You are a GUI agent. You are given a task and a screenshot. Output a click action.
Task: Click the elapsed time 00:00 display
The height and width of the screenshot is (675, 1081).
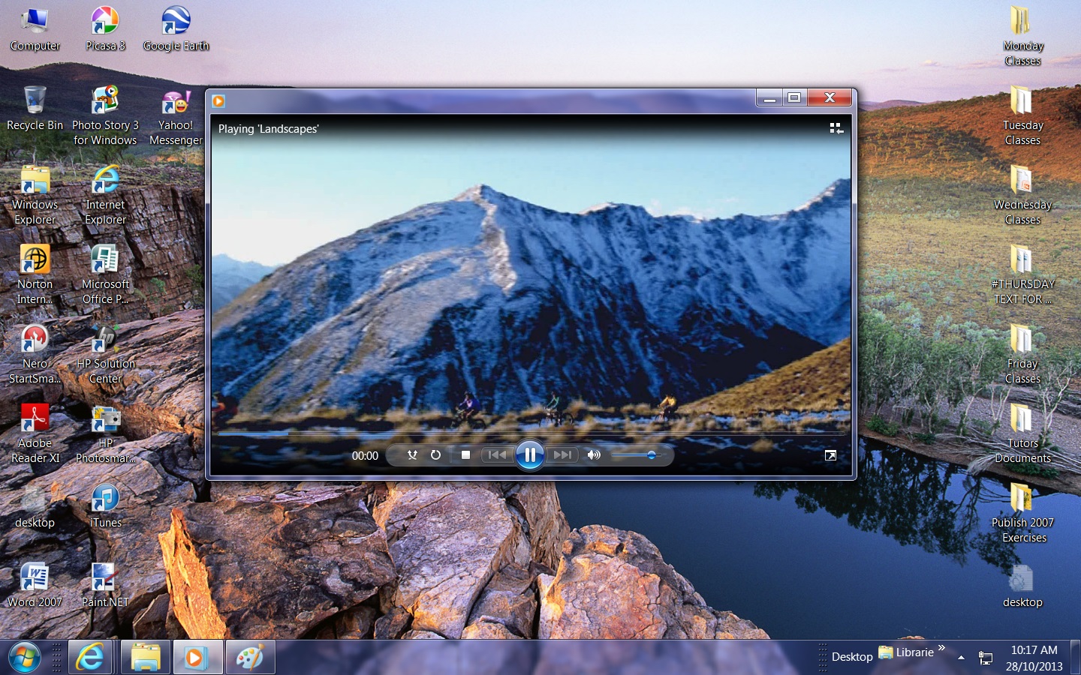coord(365,456)
